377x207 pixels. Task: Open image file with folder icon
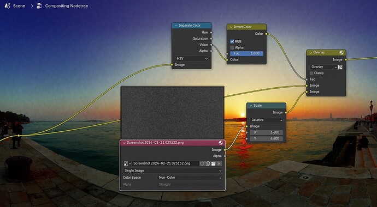pos(213,163)
